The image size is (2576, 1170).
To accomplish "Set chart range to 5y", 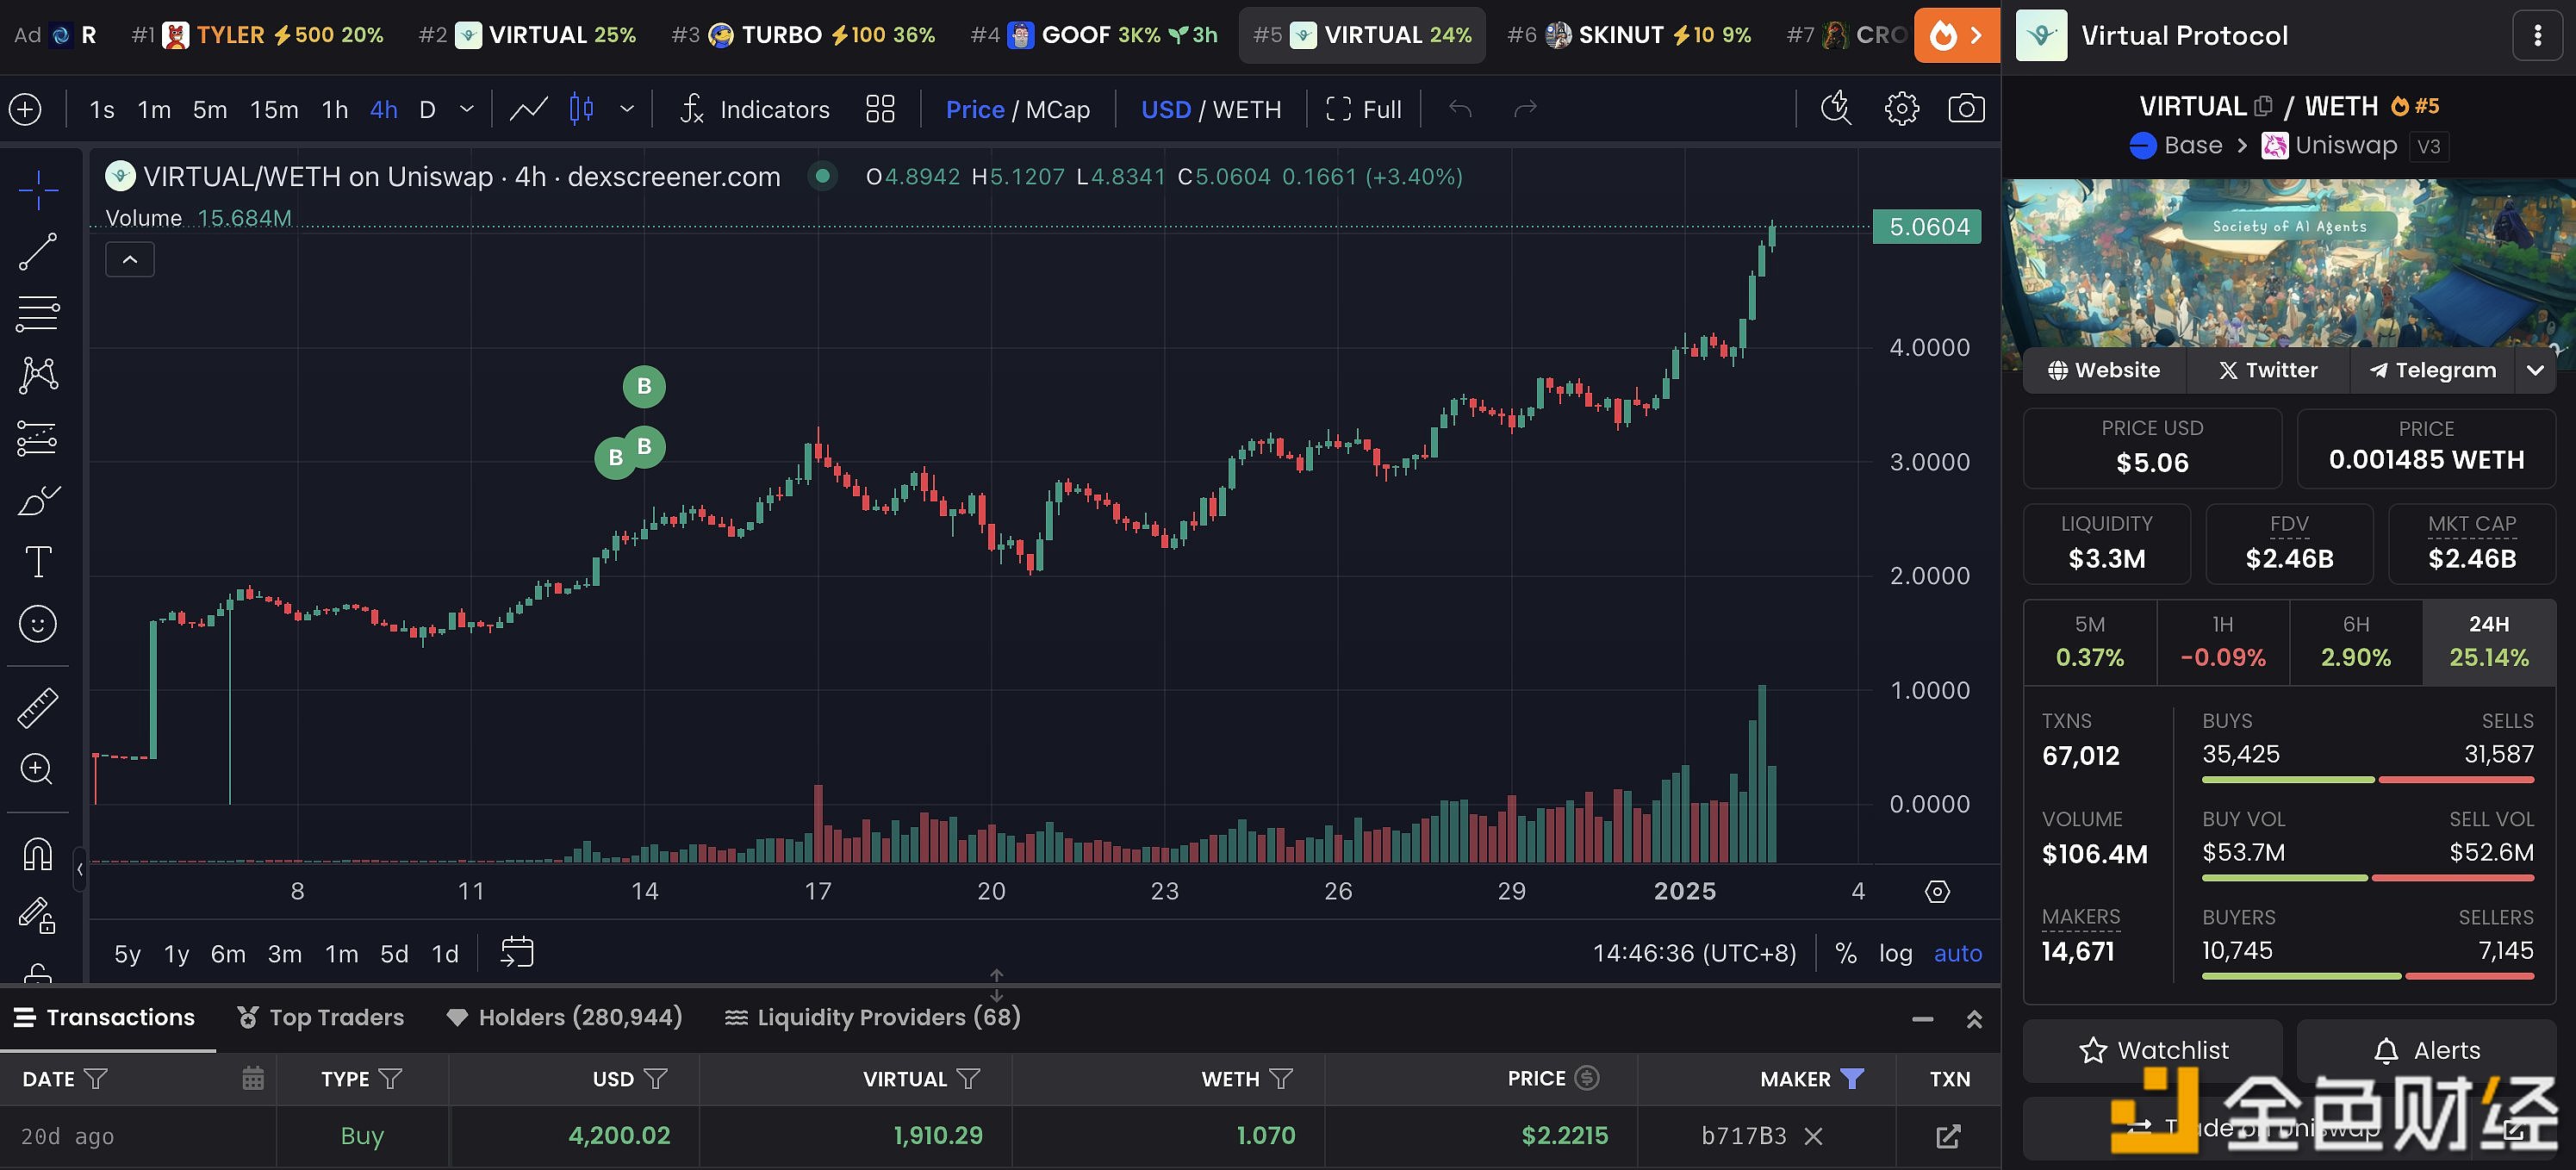I will coord(127,954).
